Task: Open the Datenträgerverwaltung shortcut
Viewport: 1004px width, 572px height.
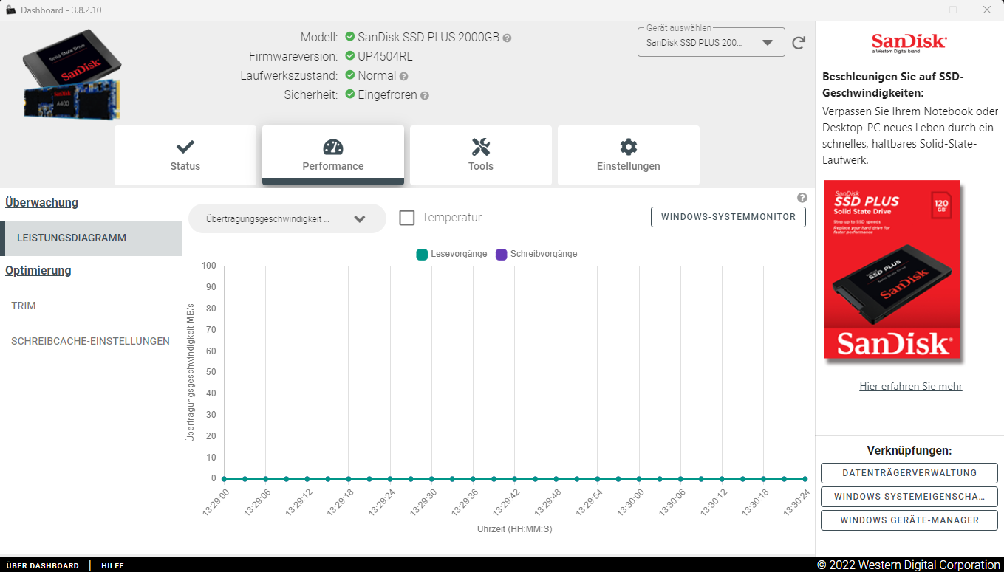Action: point(909,473)
